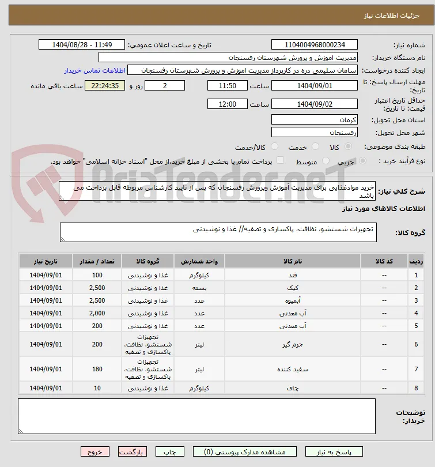Viewport: 435px width, 467px height.
Task: Click the نام دستگاه خریدار field
Action: [x=228, y=58]
